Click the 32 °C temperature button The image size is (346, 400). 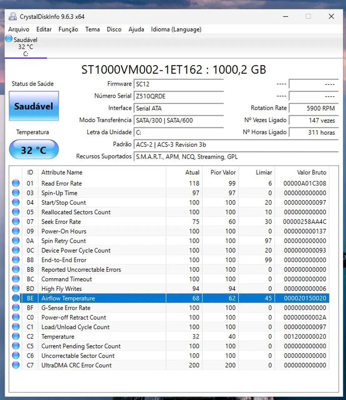coord(34,150)
